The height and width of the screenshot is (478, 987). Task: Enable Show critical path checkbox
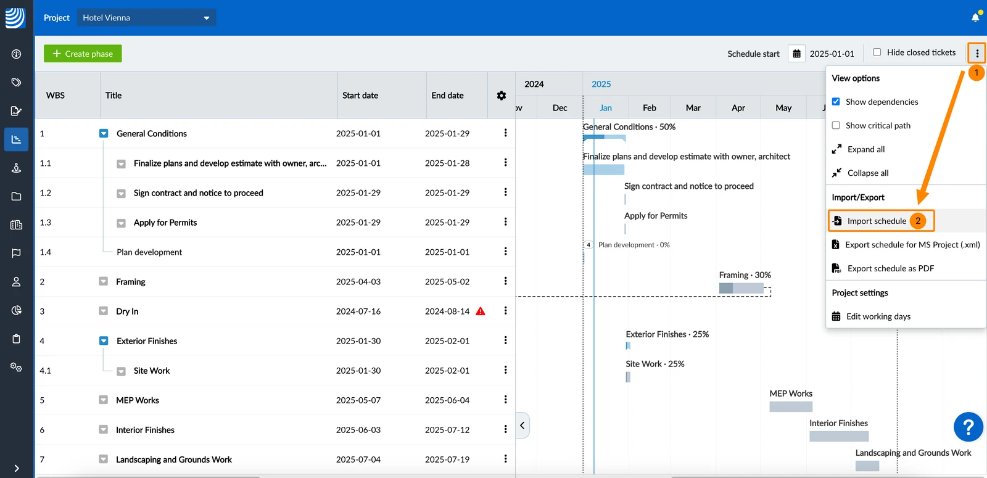pos(836,125)
